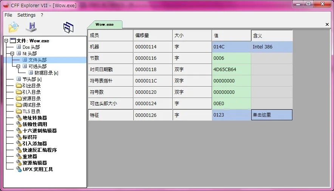Click 单击这里 for the 特征 flags
The height and width of the screenshot is (191, 334).
point(272,115)
